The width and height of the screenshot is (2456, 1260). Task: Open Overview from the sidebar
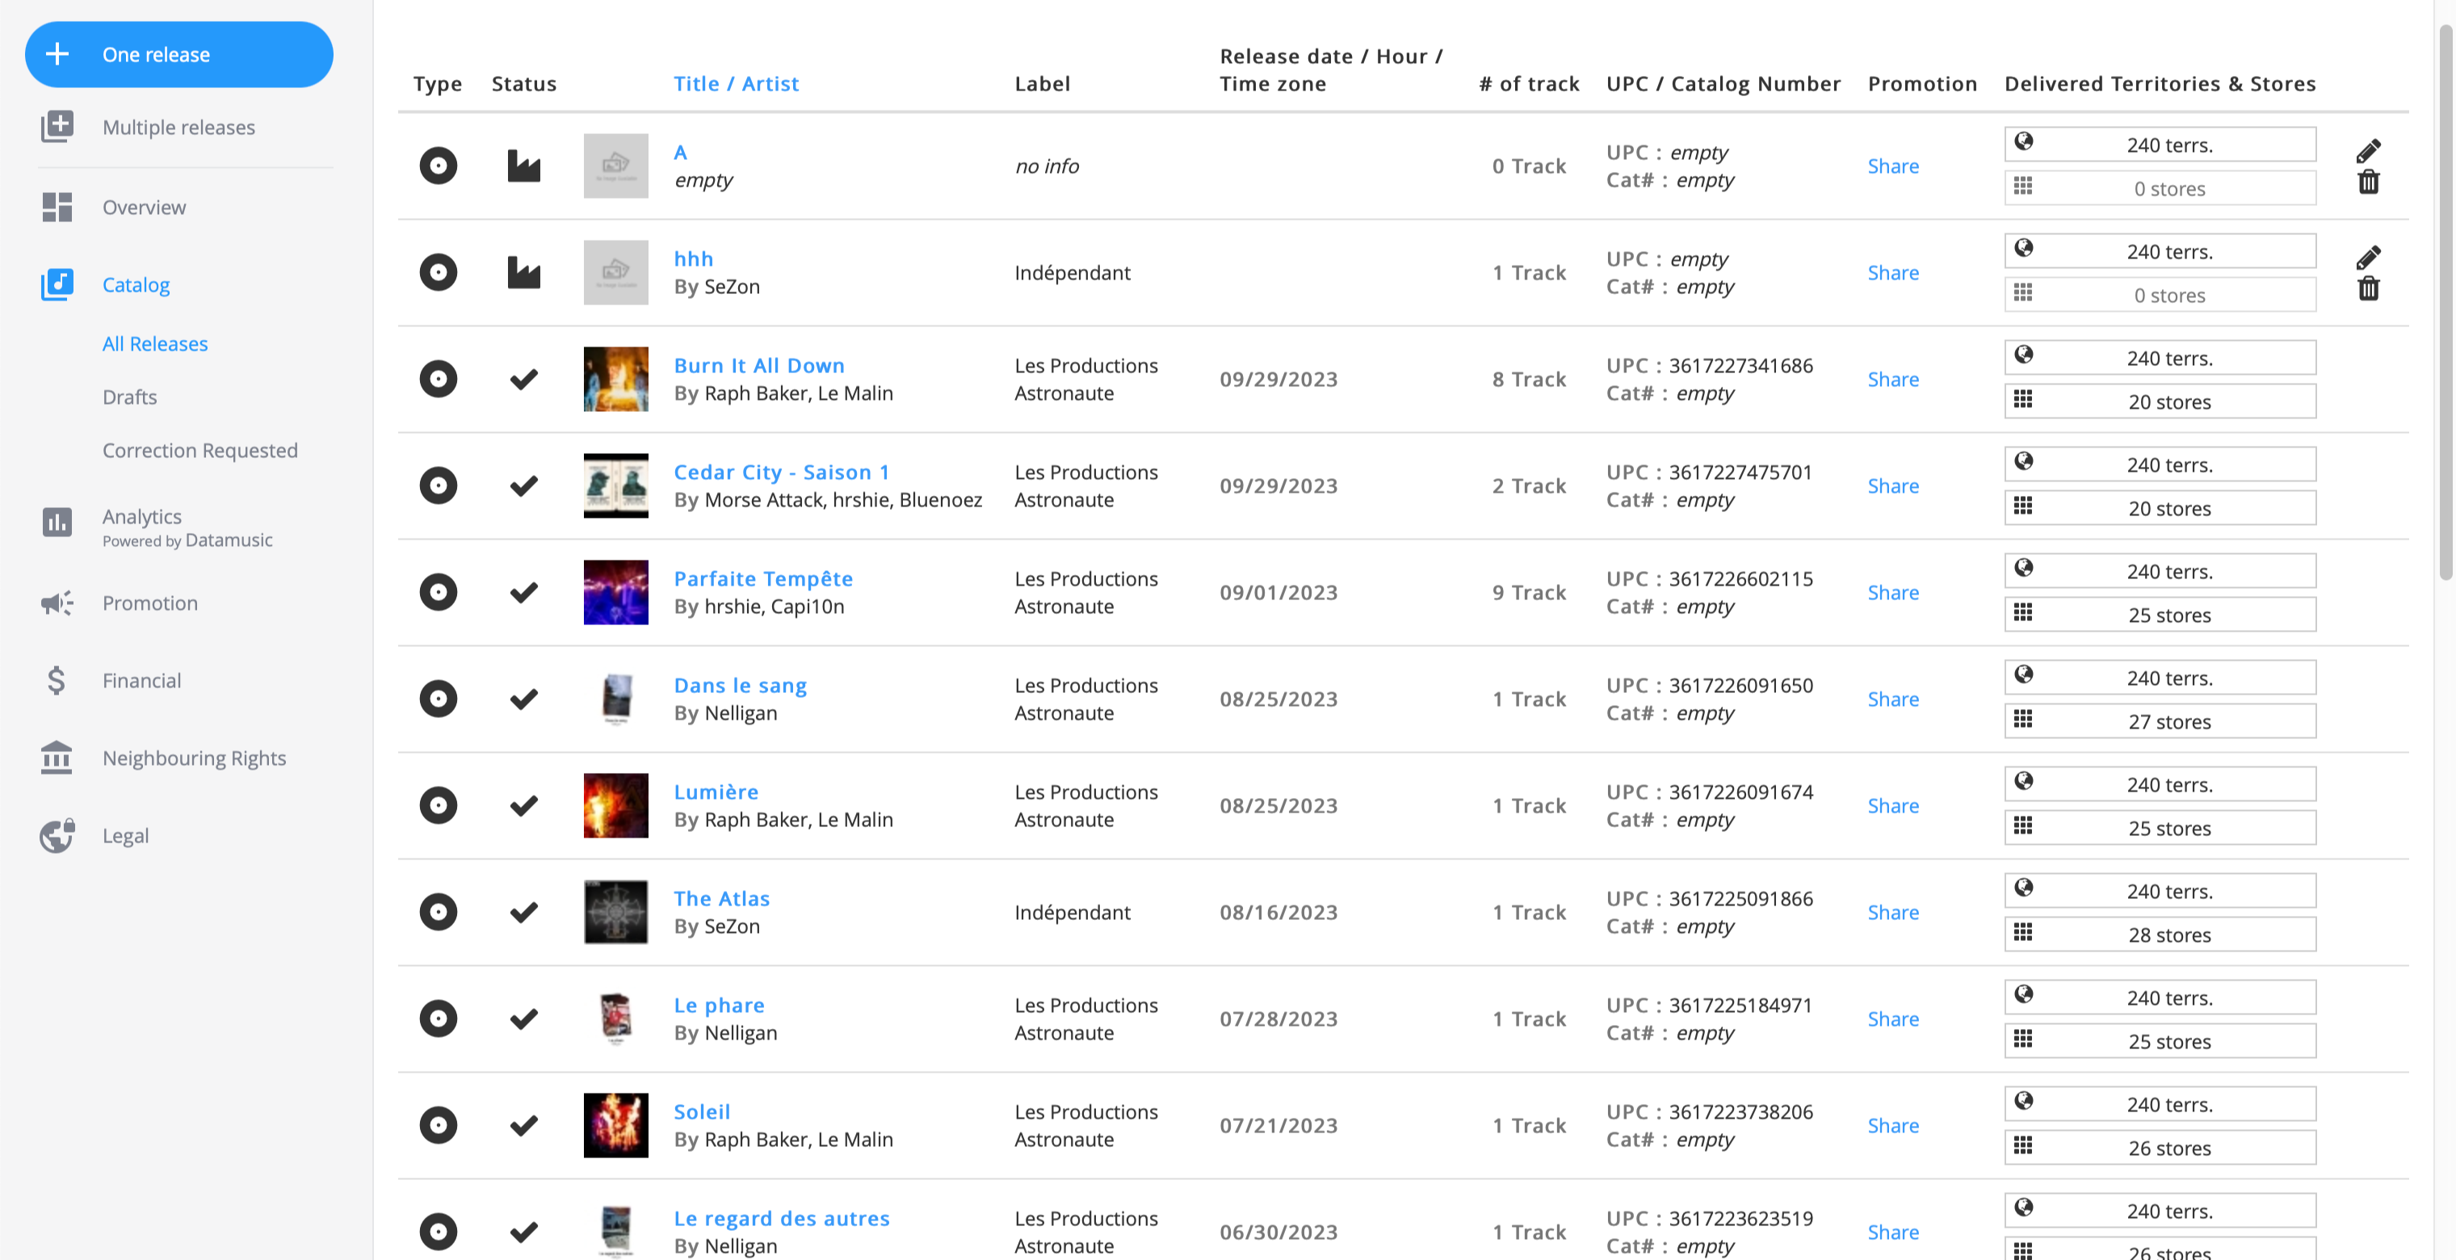[144, 207]
